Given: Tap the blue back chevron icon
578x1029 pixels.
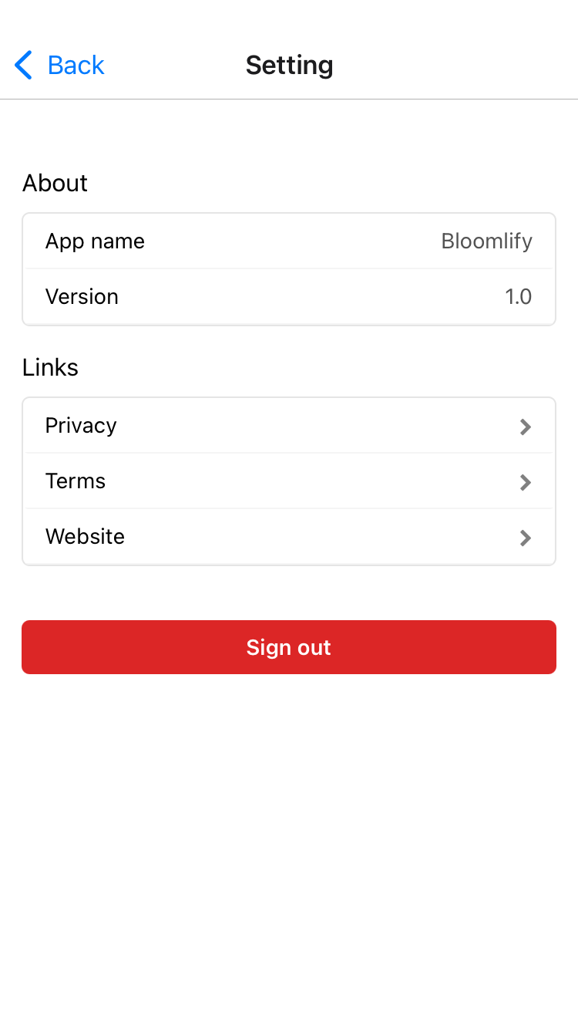Looking at the screenshot, I should click(24, 66).
